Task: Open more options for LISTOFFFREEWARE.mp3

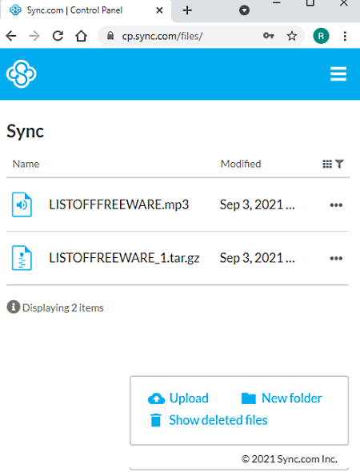Action: pyautogui.click(x=336, y=205)
